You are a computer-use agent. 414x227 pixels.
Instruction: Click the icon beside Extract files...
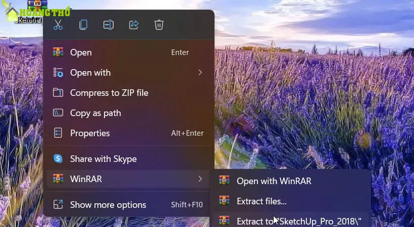pos(224,201)
